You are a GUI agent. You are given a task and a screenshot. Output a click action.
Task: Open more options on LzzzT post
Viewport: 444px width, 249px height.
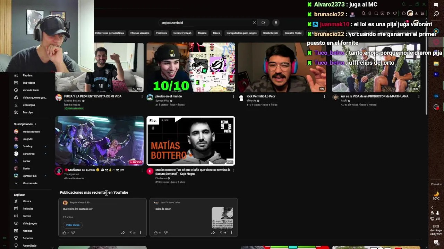[231, 233]
